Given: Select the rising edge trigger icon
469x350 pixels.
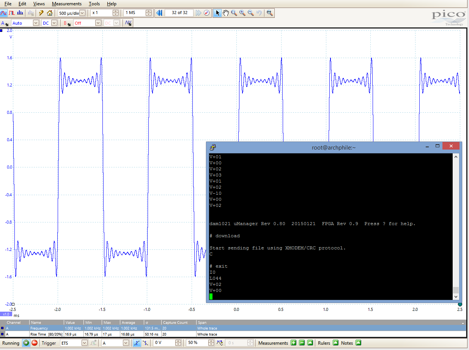Looking at the screenshot, I should 137,343.
